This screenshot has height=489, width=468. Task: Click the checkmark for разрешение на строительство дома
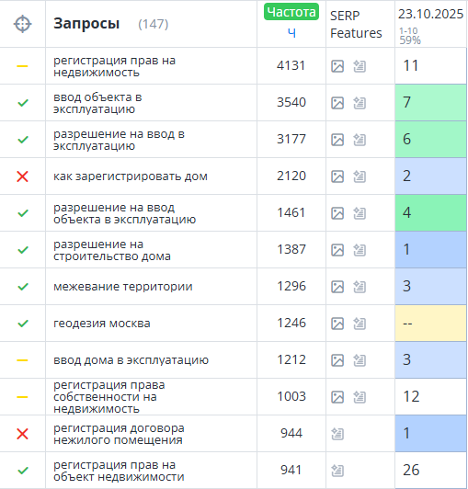(23, 250)
